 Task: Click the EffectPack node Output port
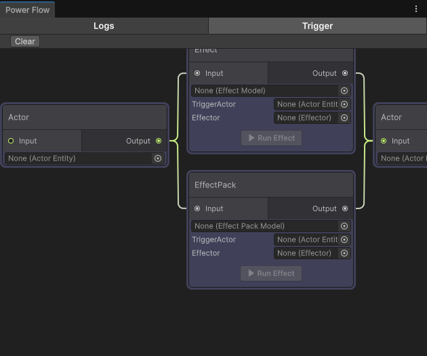point(345,208)
